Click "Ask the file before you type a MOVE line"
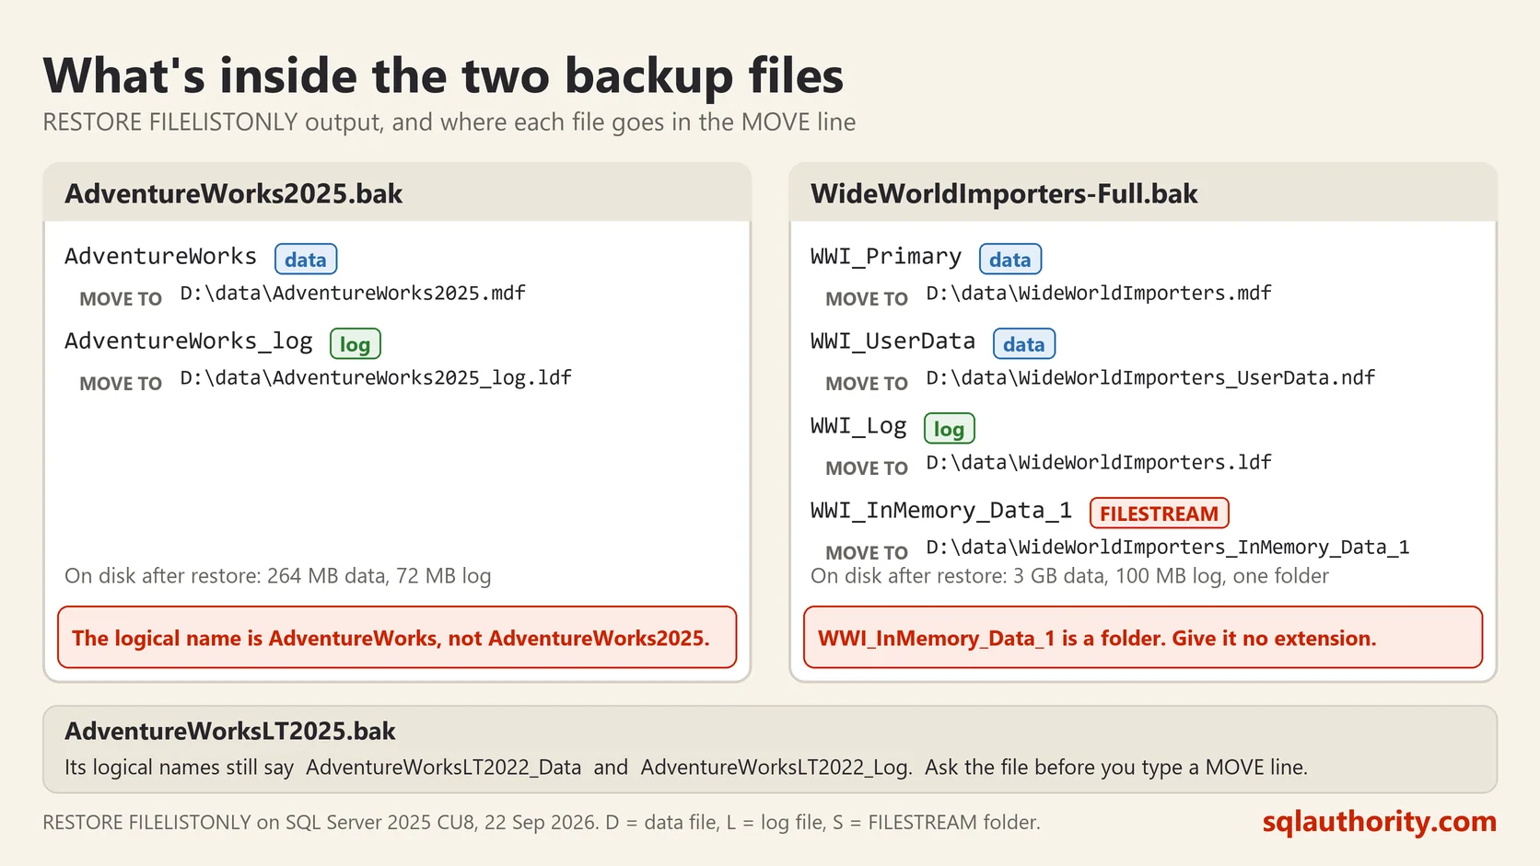The image size is (1540, 866). tap(1116, 768)
